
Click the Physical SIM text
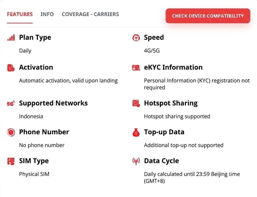34,174
